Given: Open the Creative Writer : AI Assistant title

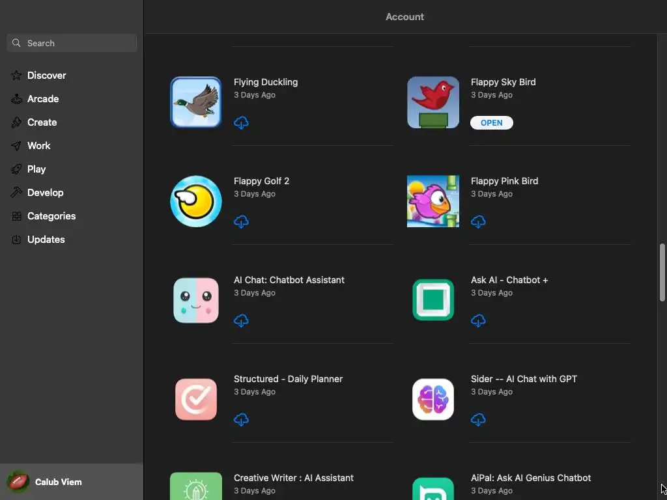Looking at the screenshot, I should tap(294, 478).
